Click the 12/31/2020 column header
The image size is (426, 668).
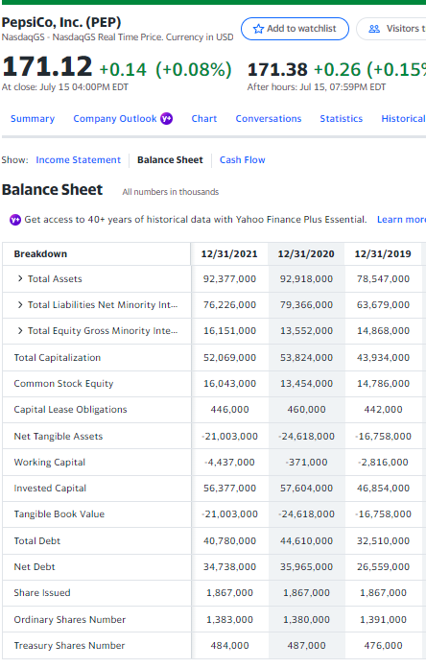tap(306, 254)
